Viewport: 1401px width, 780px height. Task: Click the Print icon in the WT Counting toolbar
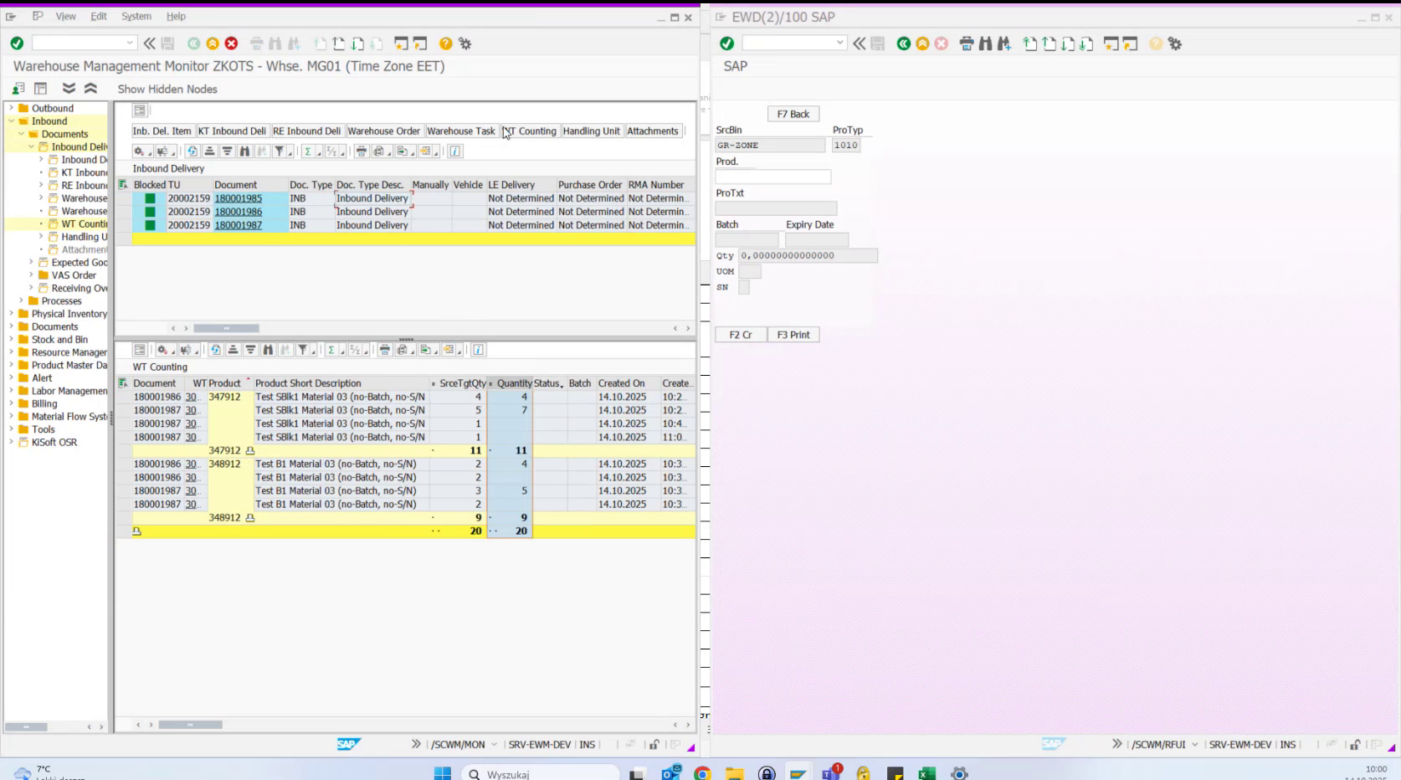coord(385,350)
